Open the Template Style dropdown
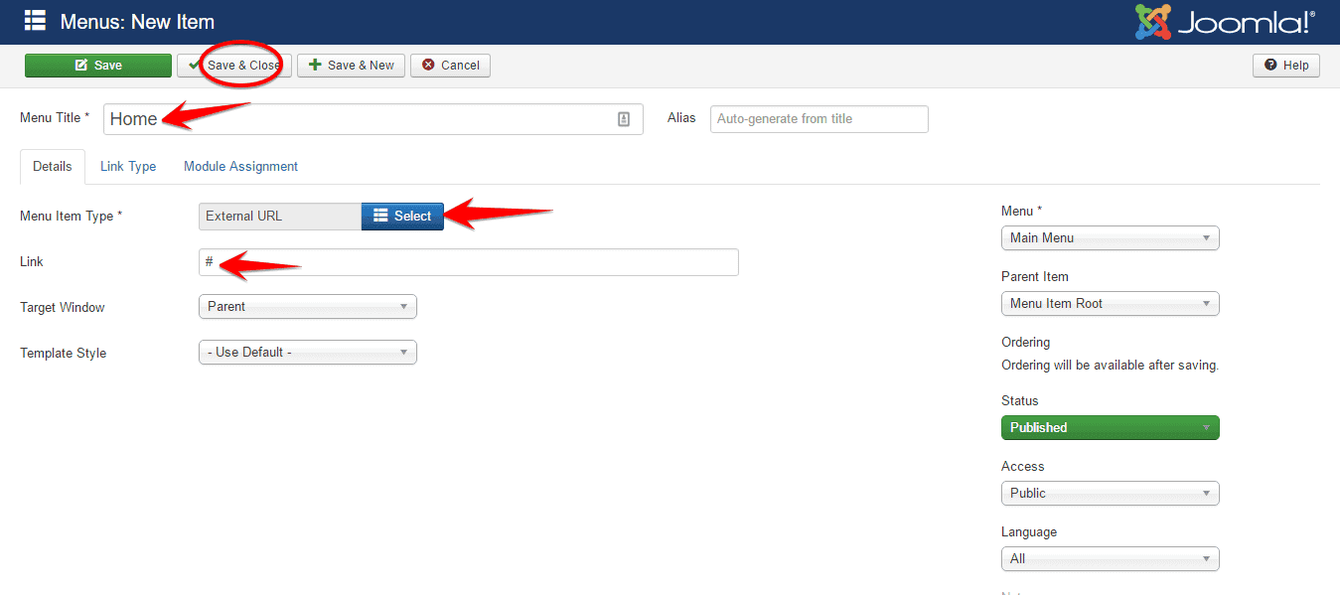This screenshot has height=595, width=1340. point(307,353)
